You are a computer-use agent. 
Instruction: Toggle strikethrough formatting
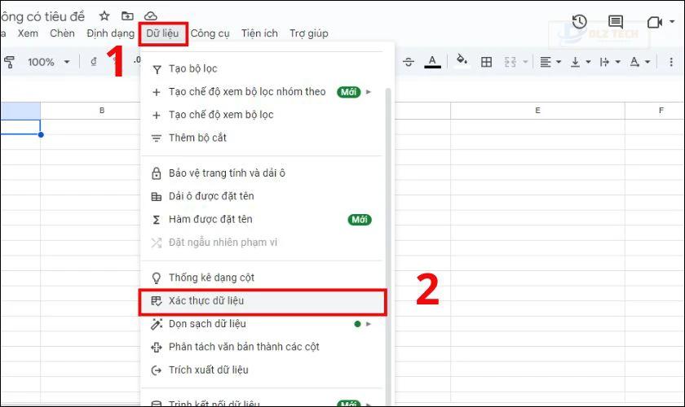point(409,62)
